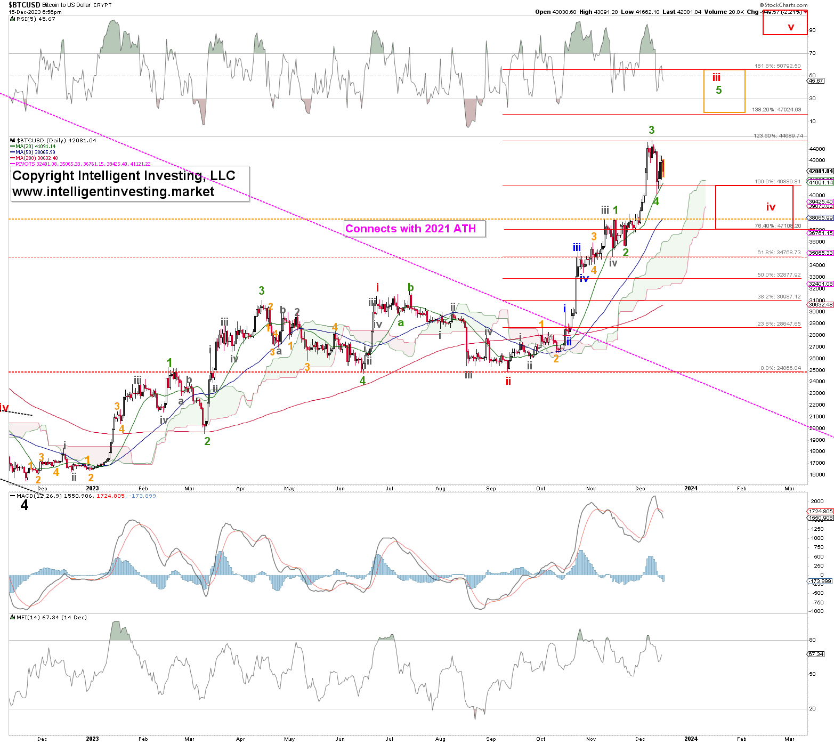
Task: Click the 'Low 41662.10' quote value
Action: [x=640, y=12]
